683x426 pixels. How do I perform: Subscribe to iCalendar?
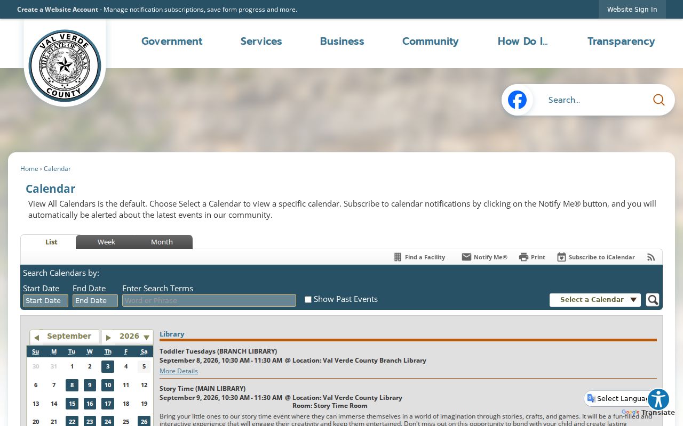[x=596, y=257]
